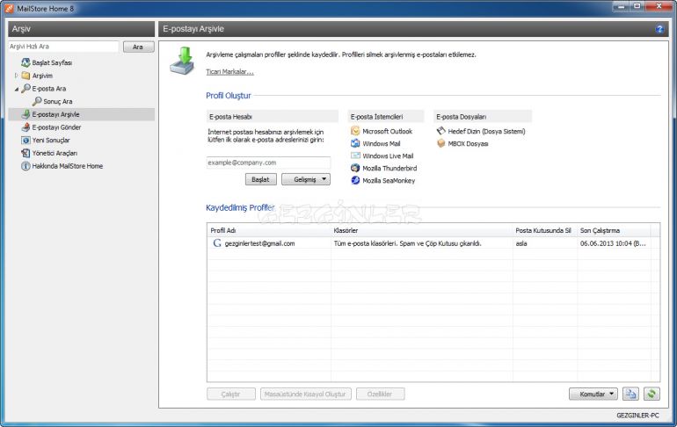Click the Başlat button
Image resolution: width=677 pixels, height=427 pixels.
(261, 179)
